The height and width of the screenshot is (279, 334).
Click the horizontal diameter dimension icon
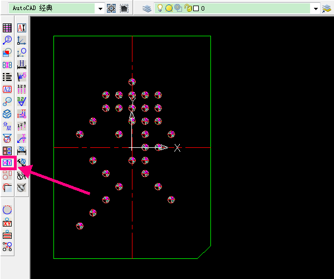pyautogui.click(x=22, y=151)
